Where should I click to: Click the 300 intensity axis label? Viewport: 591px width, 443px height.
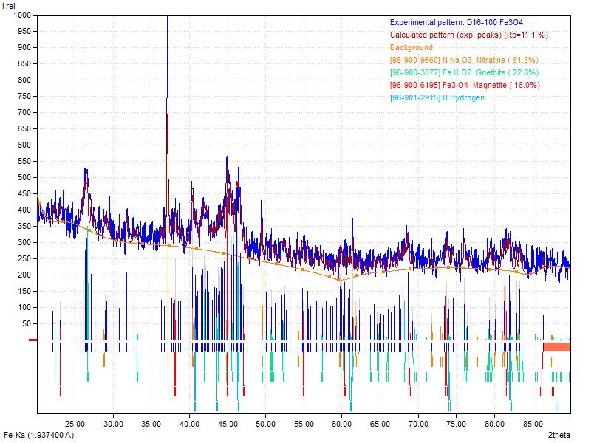24,242
